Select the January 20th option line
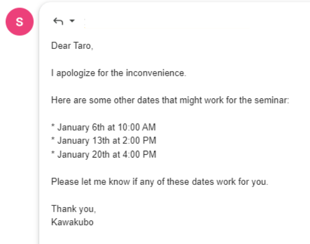310x244 pixels. 103,154
